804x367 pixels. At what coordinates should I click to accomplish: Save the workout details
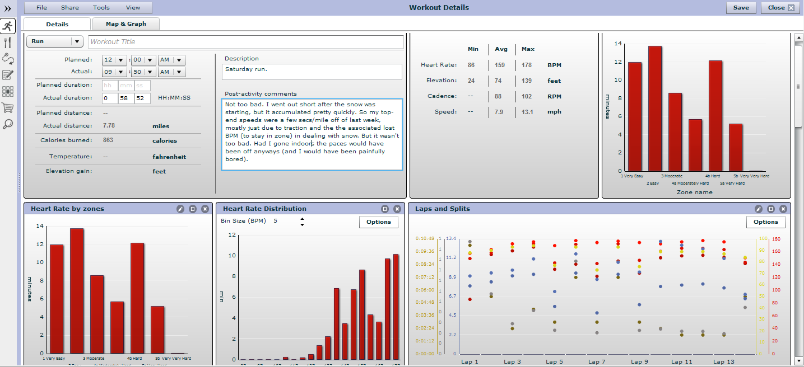(x=741, y=8)
